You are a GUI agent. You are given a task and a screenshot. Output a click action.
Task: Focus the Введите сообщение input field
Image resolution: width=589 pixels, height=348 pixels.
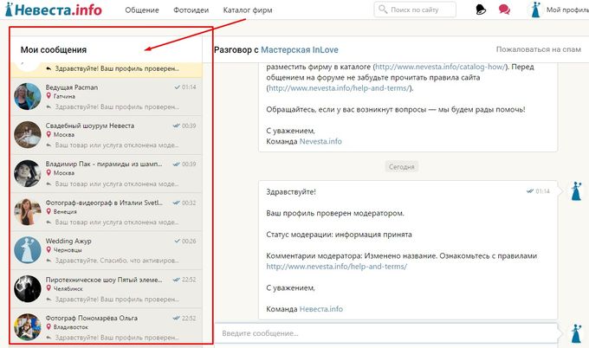tap(385, 333)
